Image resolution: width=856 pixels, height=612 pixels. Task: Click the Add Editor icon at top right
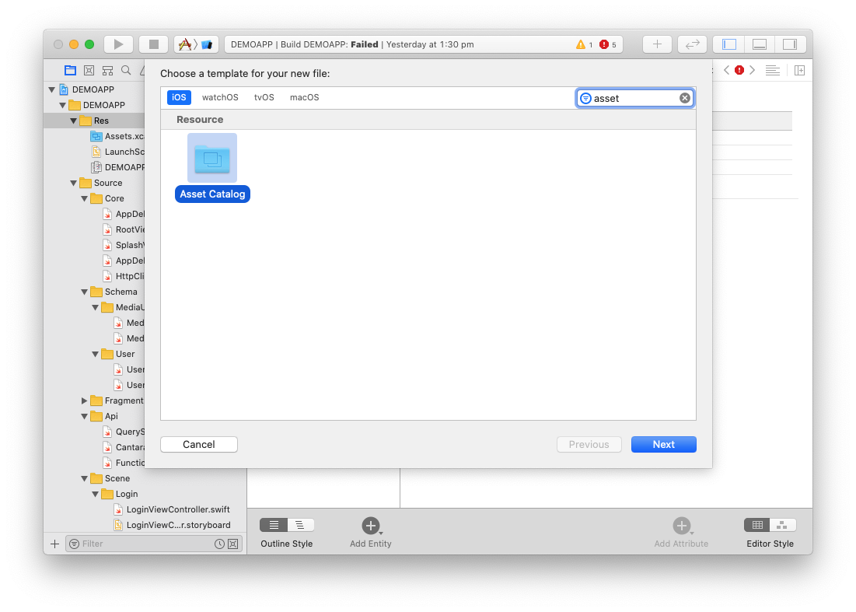[657, 44]
